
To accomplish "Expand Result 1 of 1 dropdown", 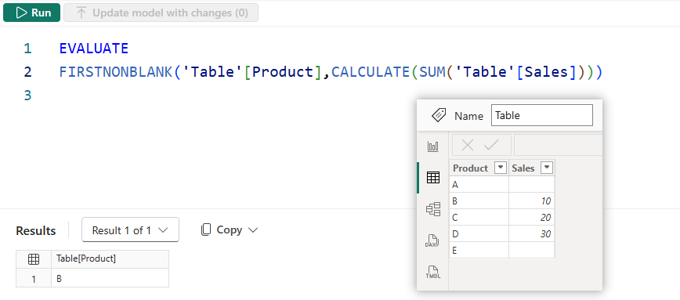I will coord(130,230).
